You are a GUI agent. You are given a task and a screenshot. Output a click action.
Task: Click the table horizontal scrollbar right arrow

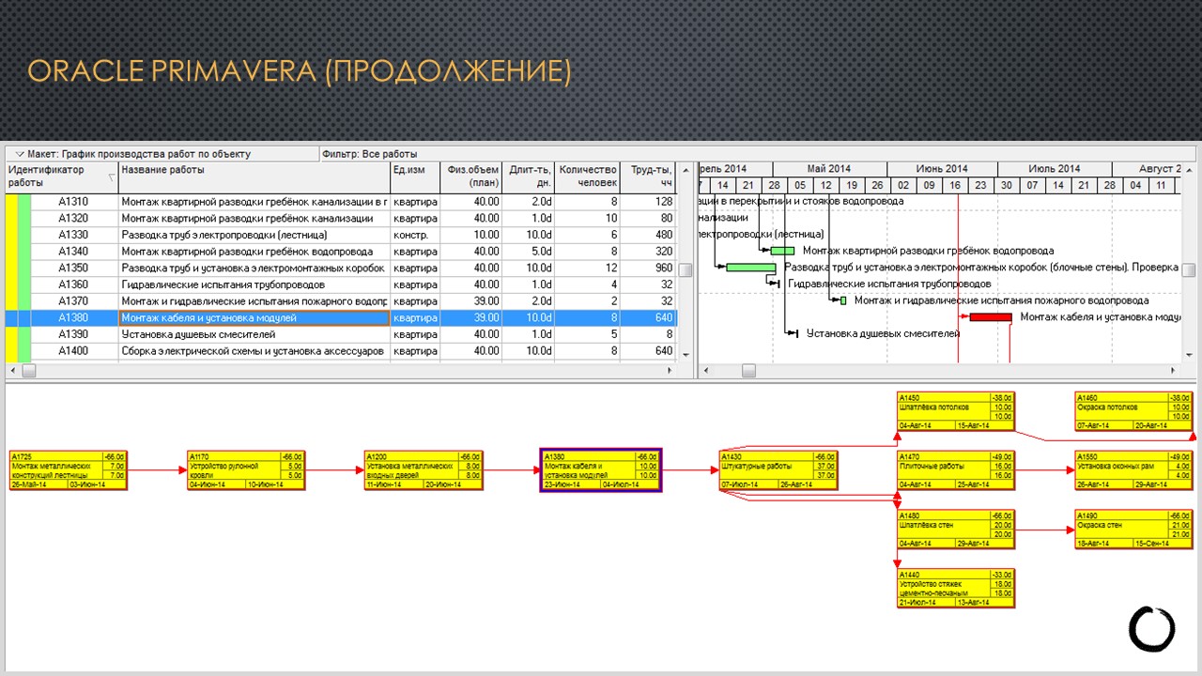point(670,371)
